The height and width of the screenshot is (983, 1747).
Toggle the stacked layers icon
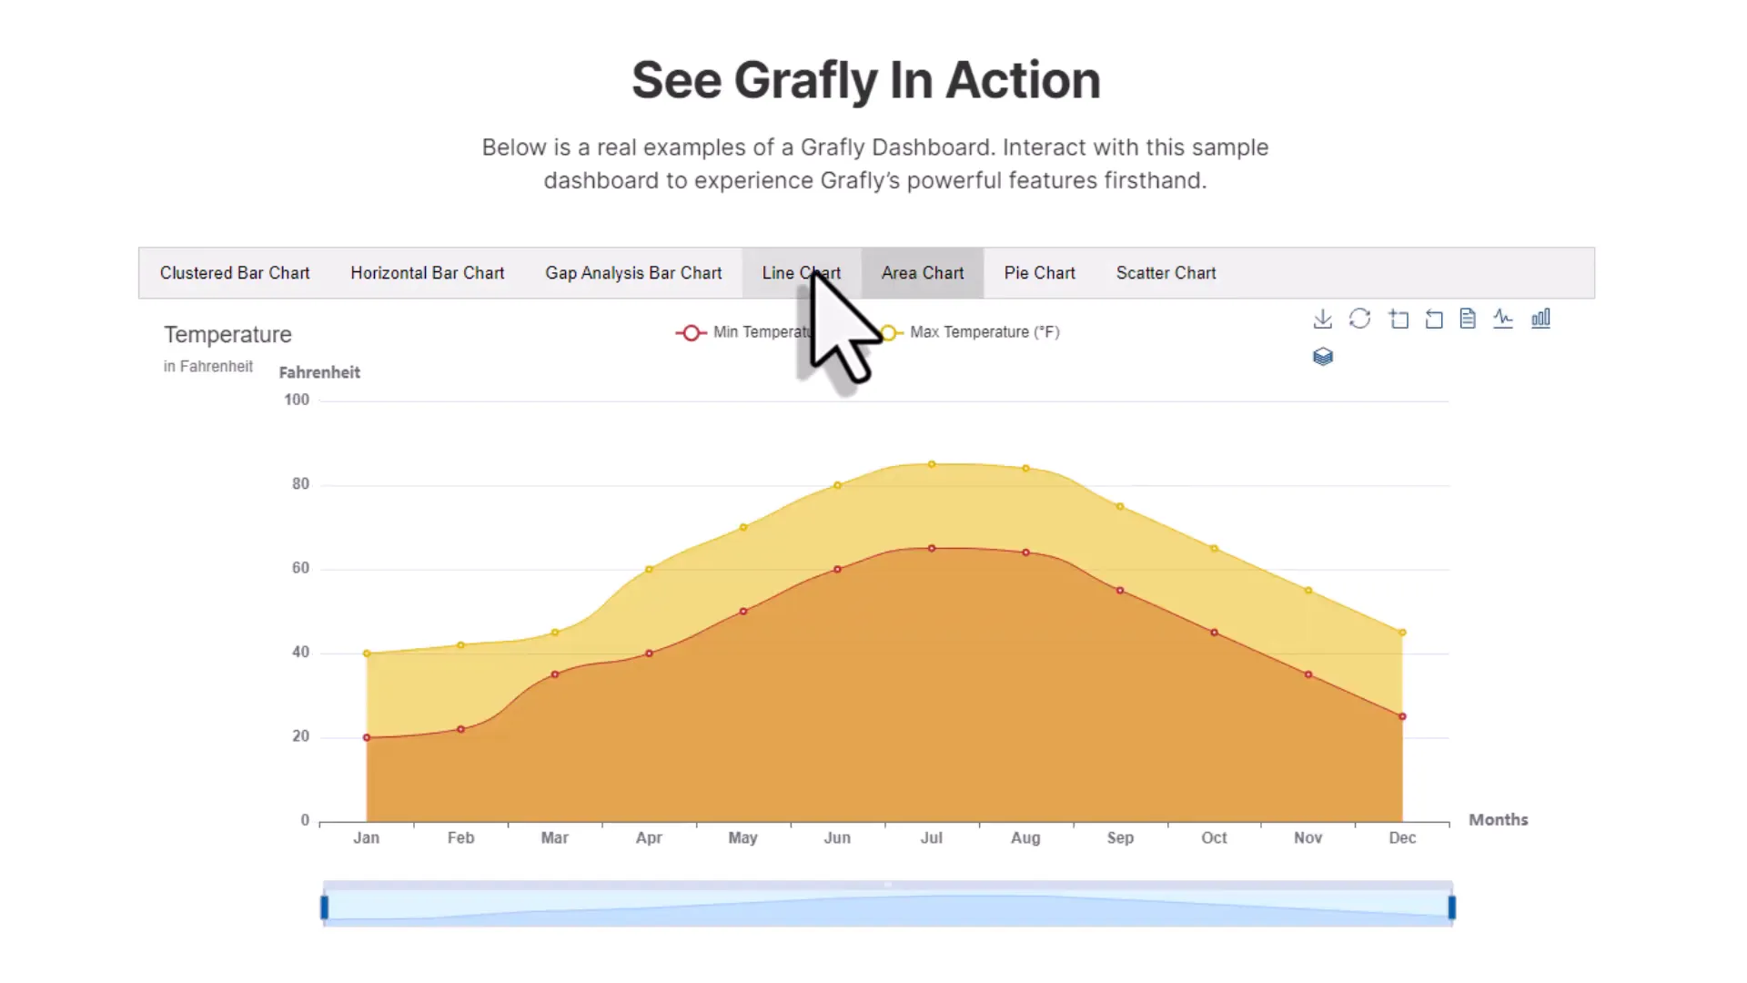tap(1323, 357)
